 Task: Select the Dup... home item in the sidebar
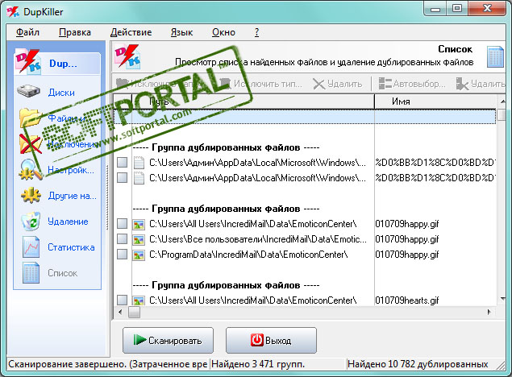[x=57, y=64]
